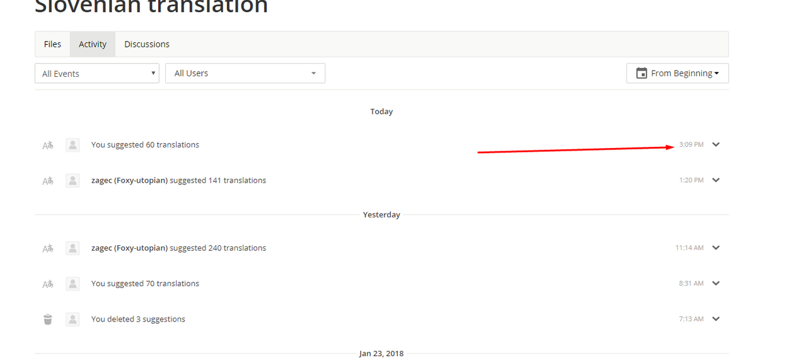Open the Activity tab
Image resolution: width=807 pixels, height=363 pixels.
click(93, 44)
